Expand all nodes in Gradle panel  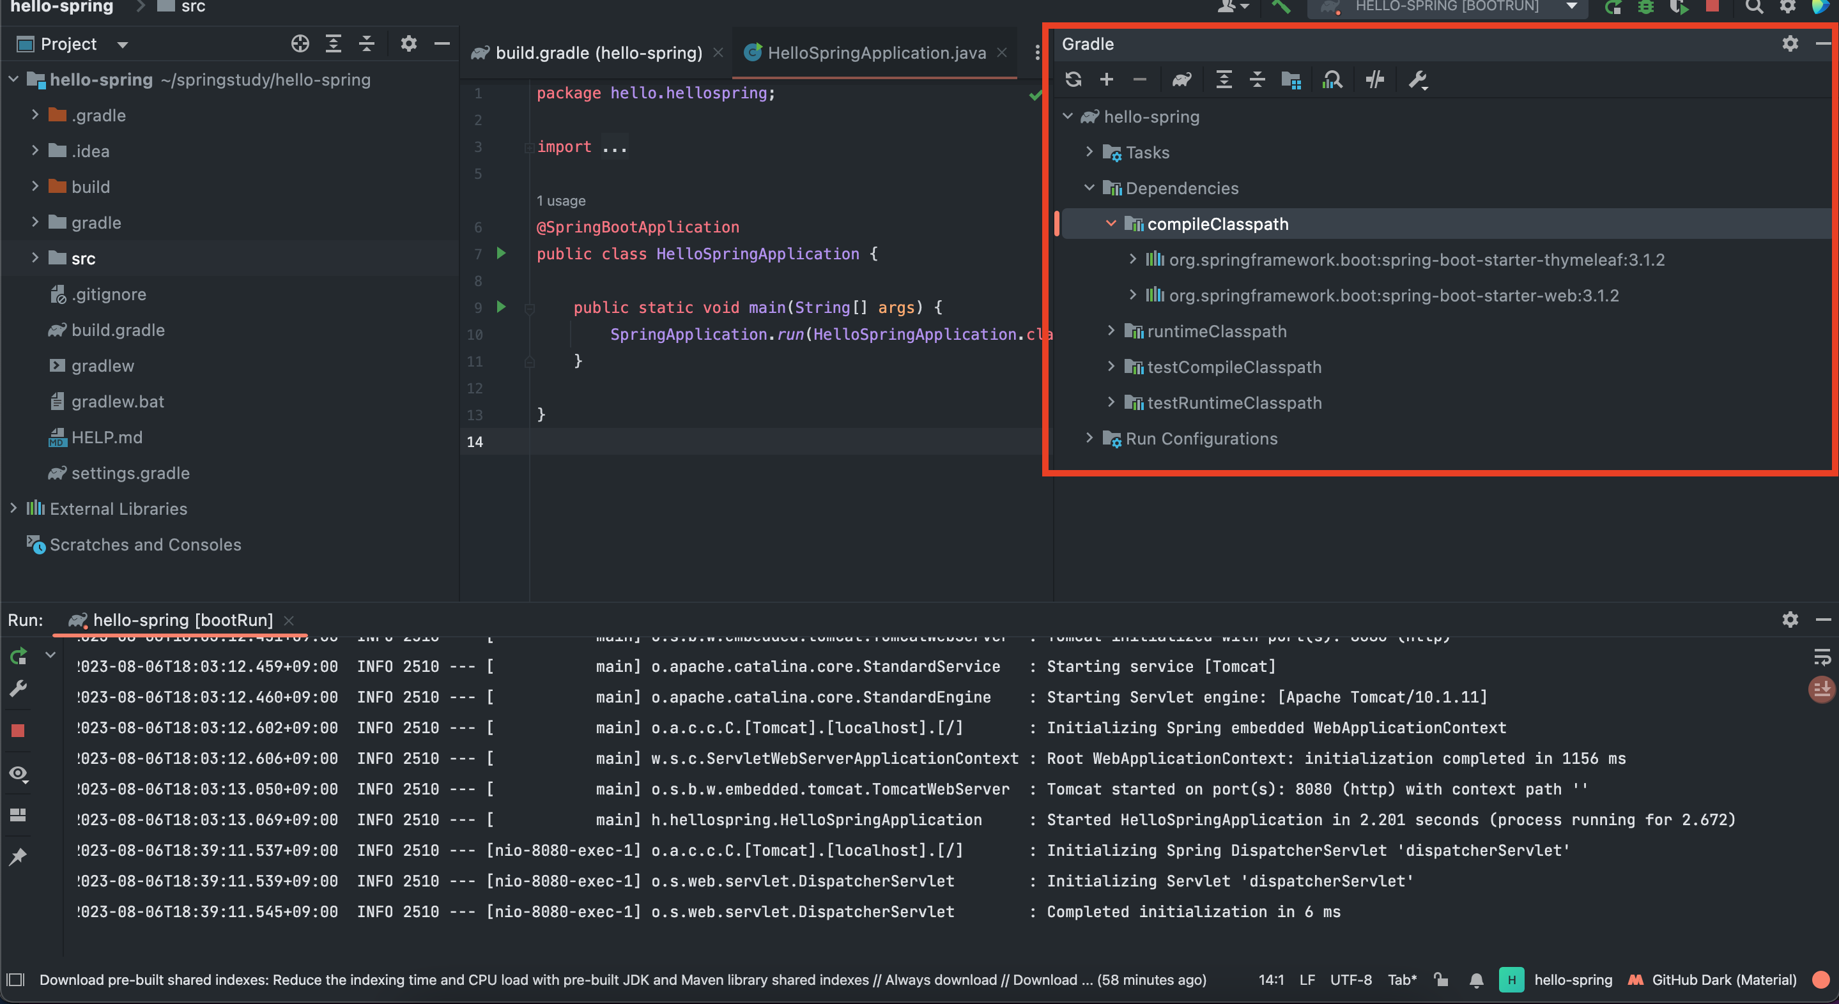point(1224,79)
